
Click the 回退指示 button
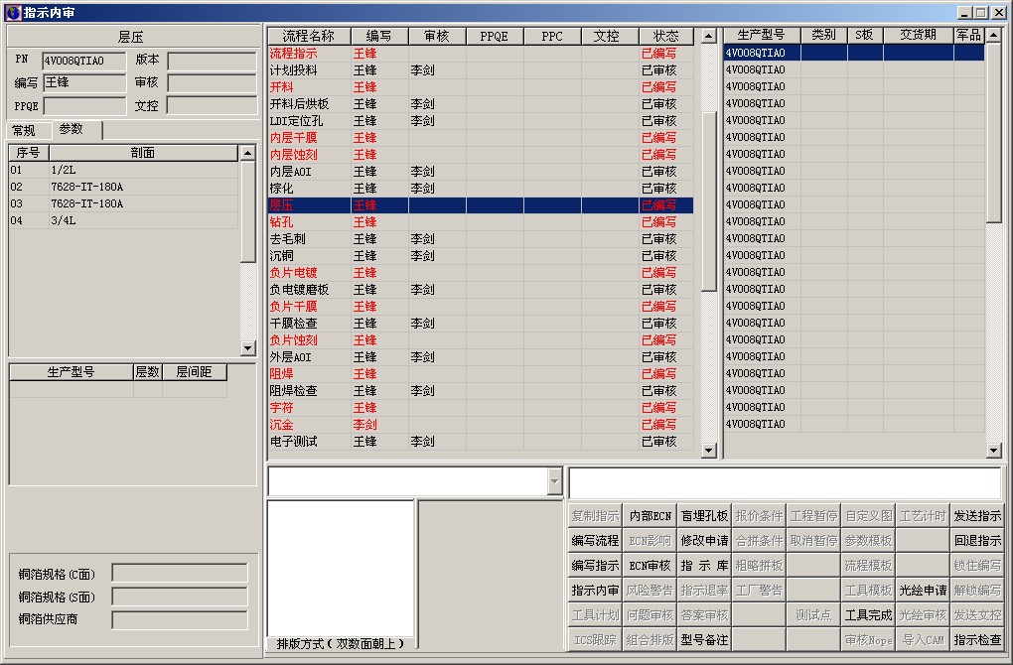pos(977,540)
